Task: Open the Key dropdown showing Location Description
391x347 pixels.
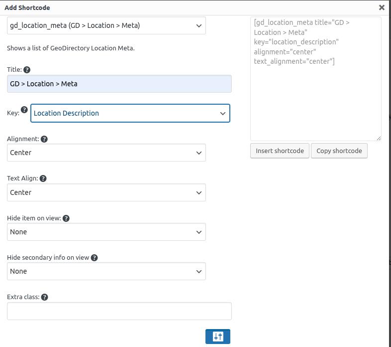Action: coord(130,113)
